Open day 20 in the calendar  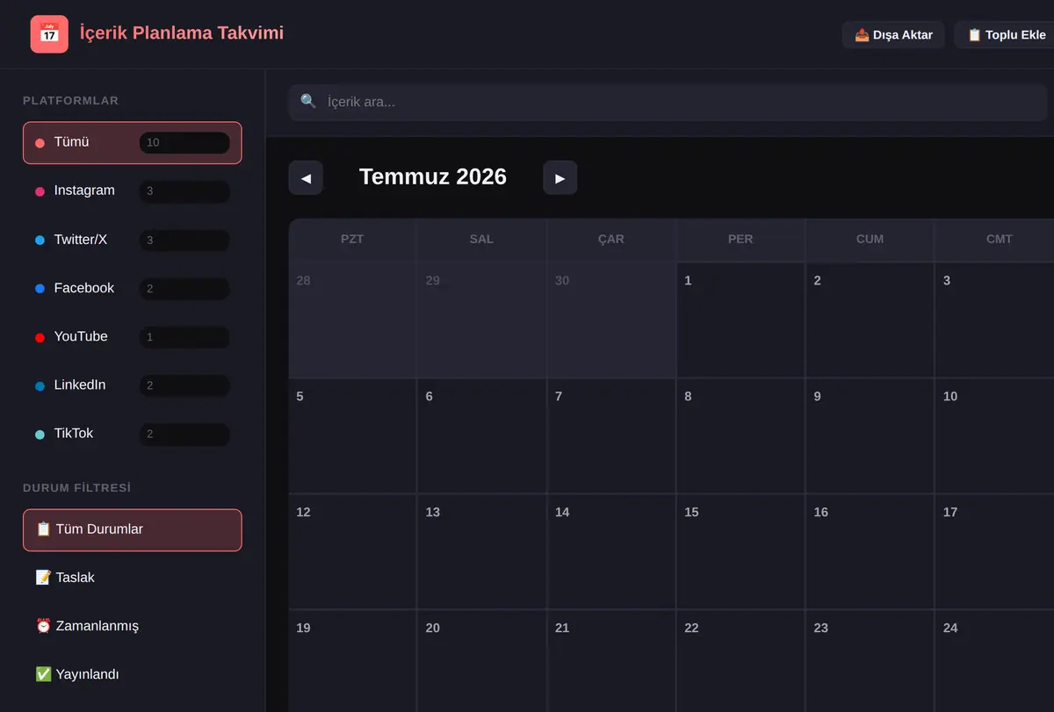pos(481,661)
